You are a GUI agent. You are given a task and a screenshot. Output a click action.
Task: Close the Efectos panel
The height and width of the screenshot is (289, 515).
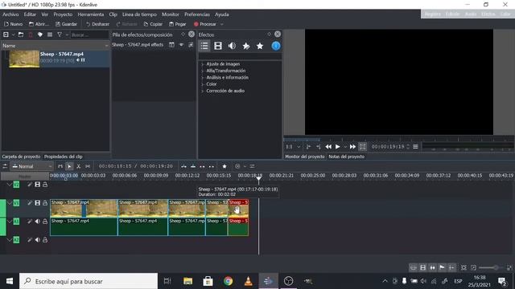[278, 34]
